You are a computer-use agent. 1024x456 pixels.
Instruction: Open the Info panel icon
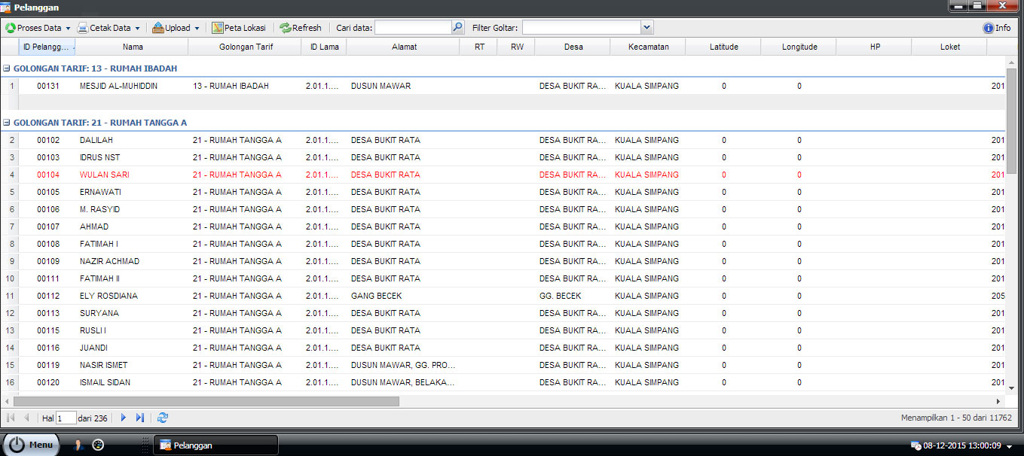click(x=989, y=28)
